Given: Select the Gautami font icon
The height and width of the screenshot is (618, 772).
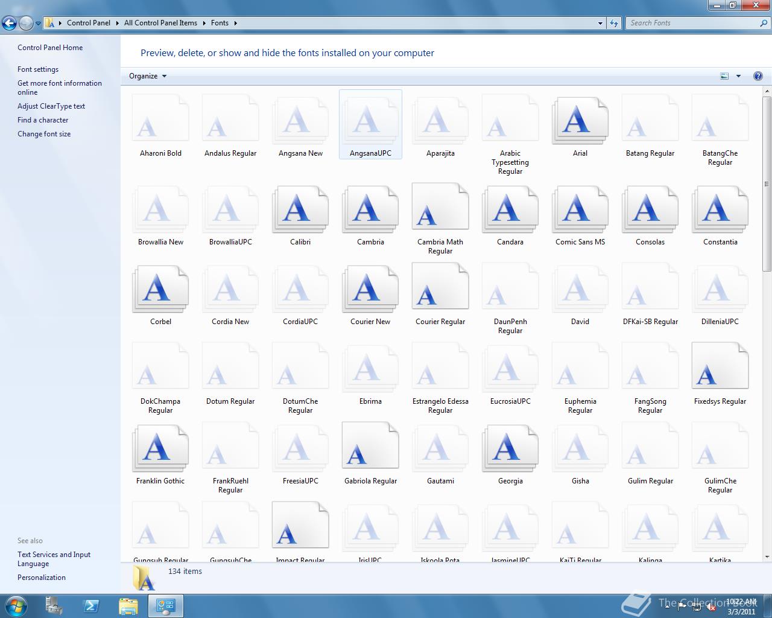Looking at the screenshot, I should pos(440,447).
